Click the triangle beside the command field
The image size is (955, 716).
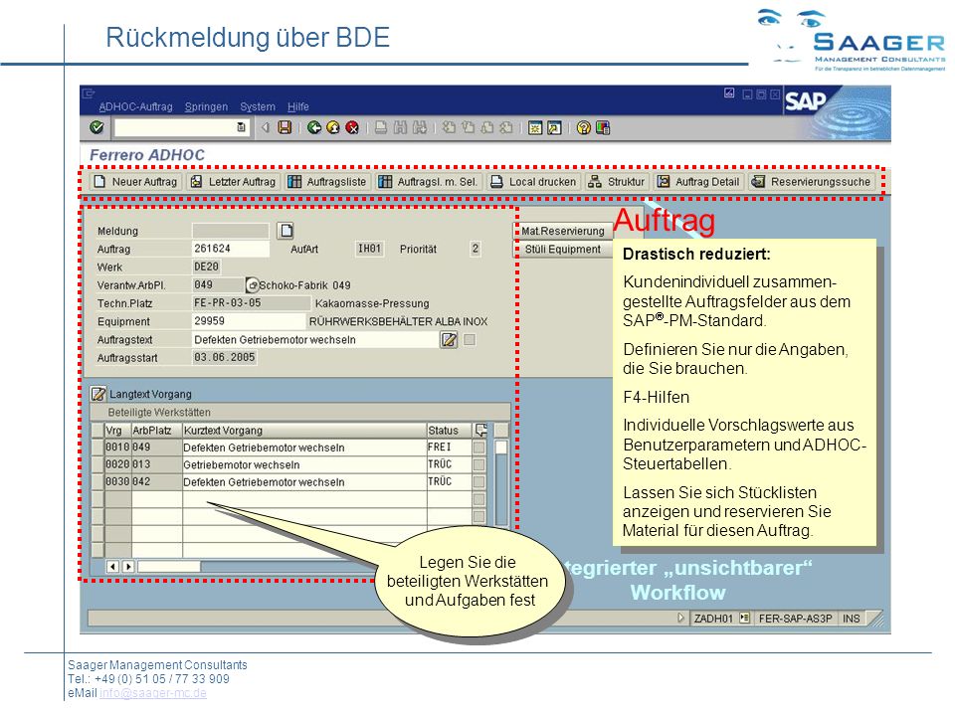tap(265, 127)
